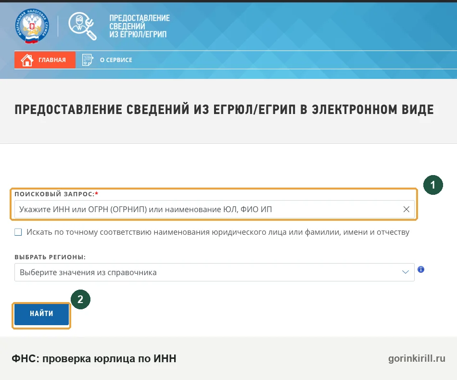The width and height of the screenshot is (457, 380).
Task: Click the page heading ПРЕДОСТАВЛЕНИЕ СВЕДЕНИЙ В ЭЛЕКТРОННОМ ВИДЕ
Action: click(224, 110)
